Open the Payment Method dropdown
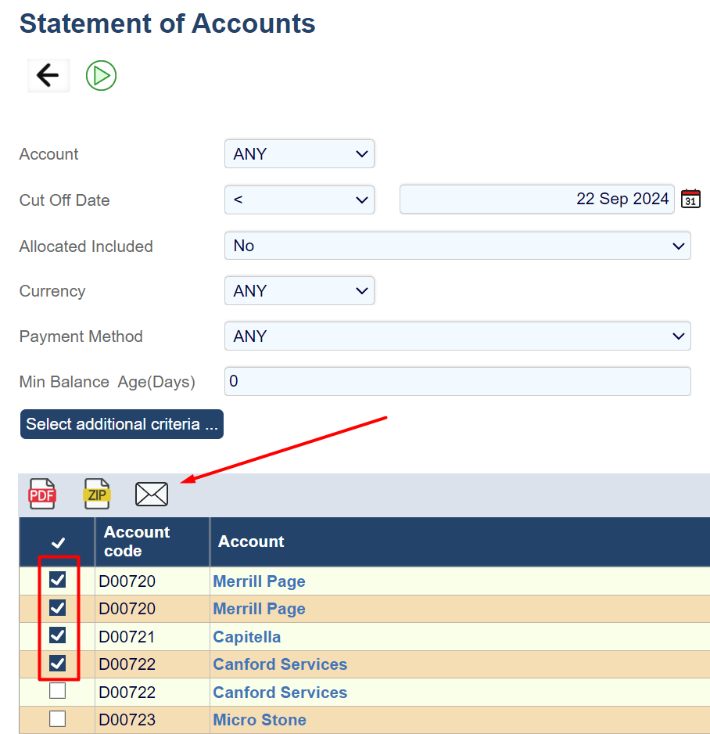The height and width of the screenshot is (734, 710). click(457, 336)
